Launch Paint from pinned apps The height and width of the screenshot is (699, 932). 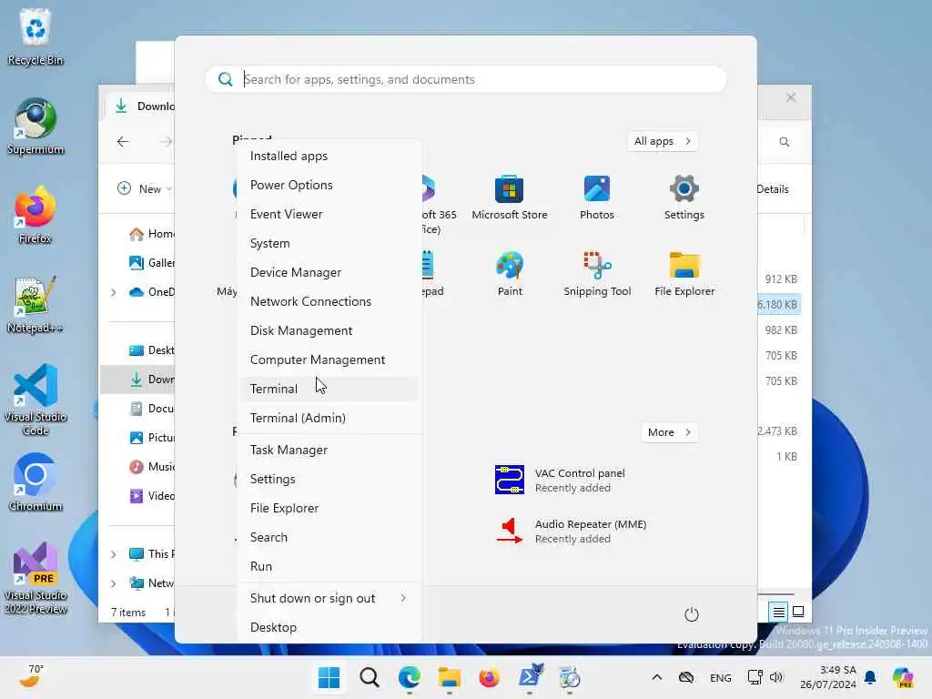[x=510, y=275]
